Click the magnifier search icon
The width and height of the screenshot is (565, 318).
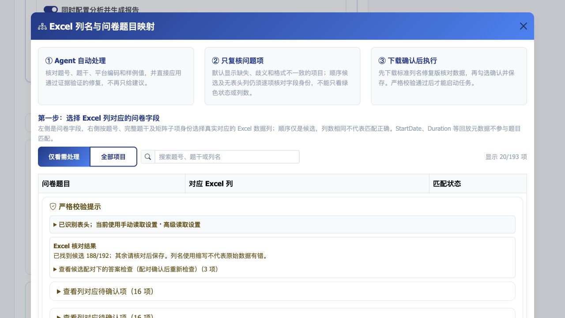click(x=148, y=157)
